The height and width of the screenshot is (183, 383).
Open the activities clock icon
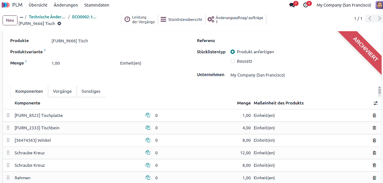point(306,5)
